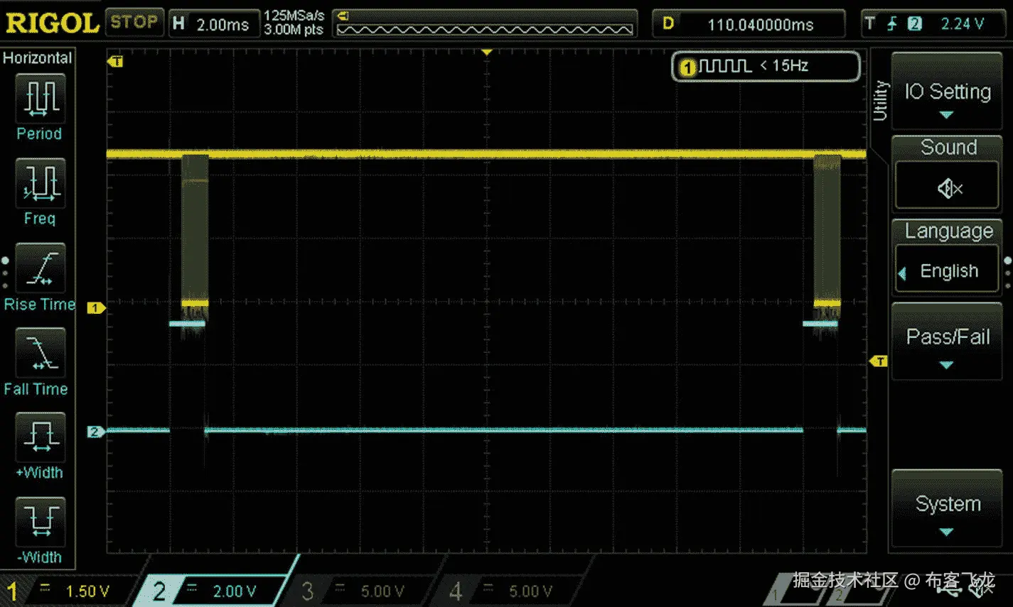1013x607 pixels.
Task: Toggle acquisition with the STOP indicator
Action: (134, 22)
